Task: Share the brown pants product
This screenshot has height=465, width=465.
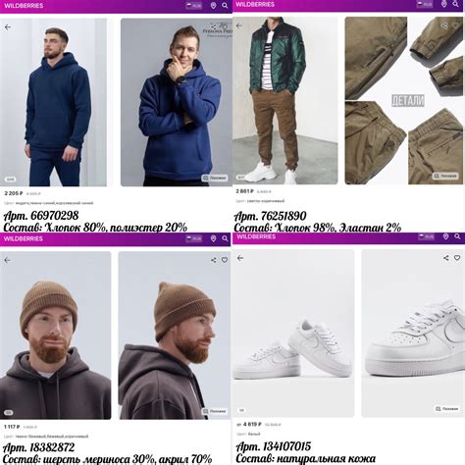Action: 443,26
